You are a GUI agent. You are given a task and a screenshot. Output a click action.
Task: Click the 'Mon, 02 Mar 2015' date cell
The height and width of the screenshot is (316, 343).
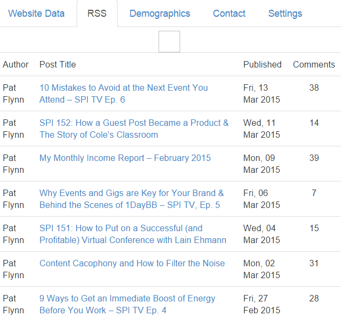[x=262, y=269]
